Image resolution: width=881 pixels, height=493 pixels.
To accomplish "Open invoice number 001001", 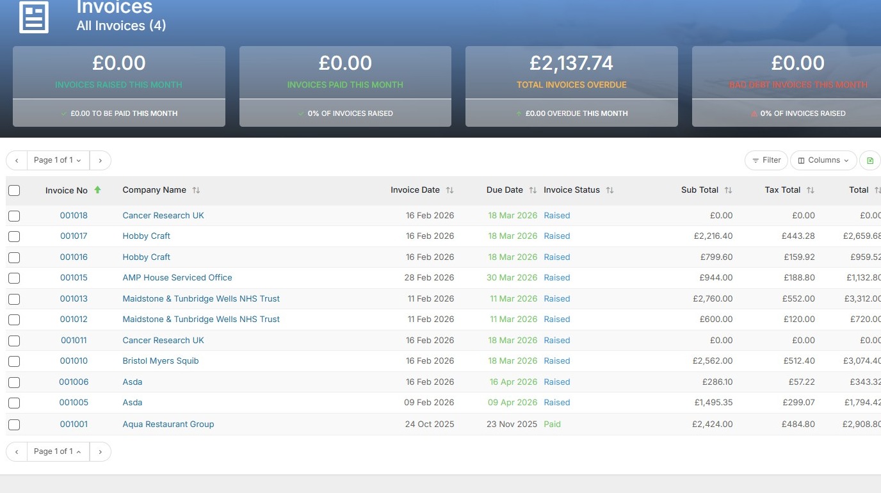I will 74,424.
